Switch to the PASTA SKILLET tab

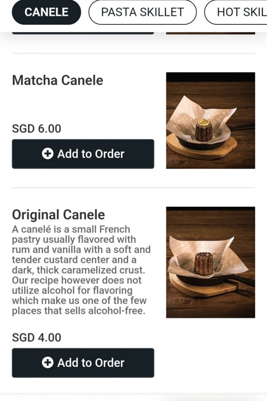pos(142,12)
